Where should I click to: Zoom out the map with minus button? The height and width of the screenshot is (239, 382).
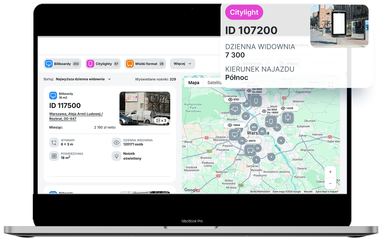coord(330,183)
